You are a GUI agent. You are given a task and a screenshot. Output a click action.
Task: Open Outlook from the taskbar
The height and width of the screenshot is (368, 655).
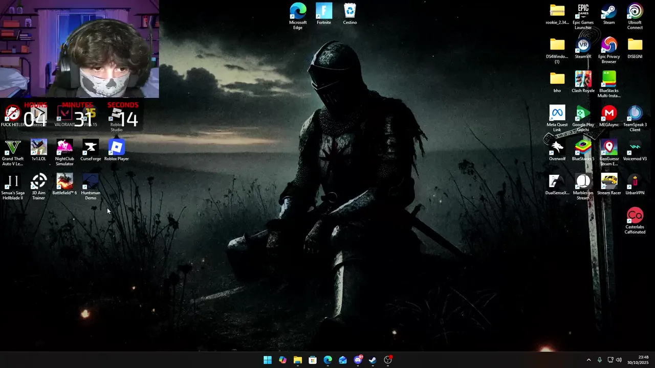tap(343, 360)
